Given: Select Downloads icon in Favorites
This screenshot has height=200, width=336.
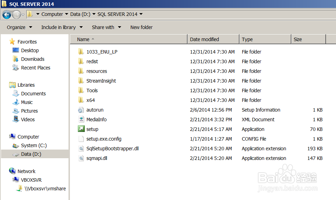Looking at the screenshot, I should [x=16, y=59].
